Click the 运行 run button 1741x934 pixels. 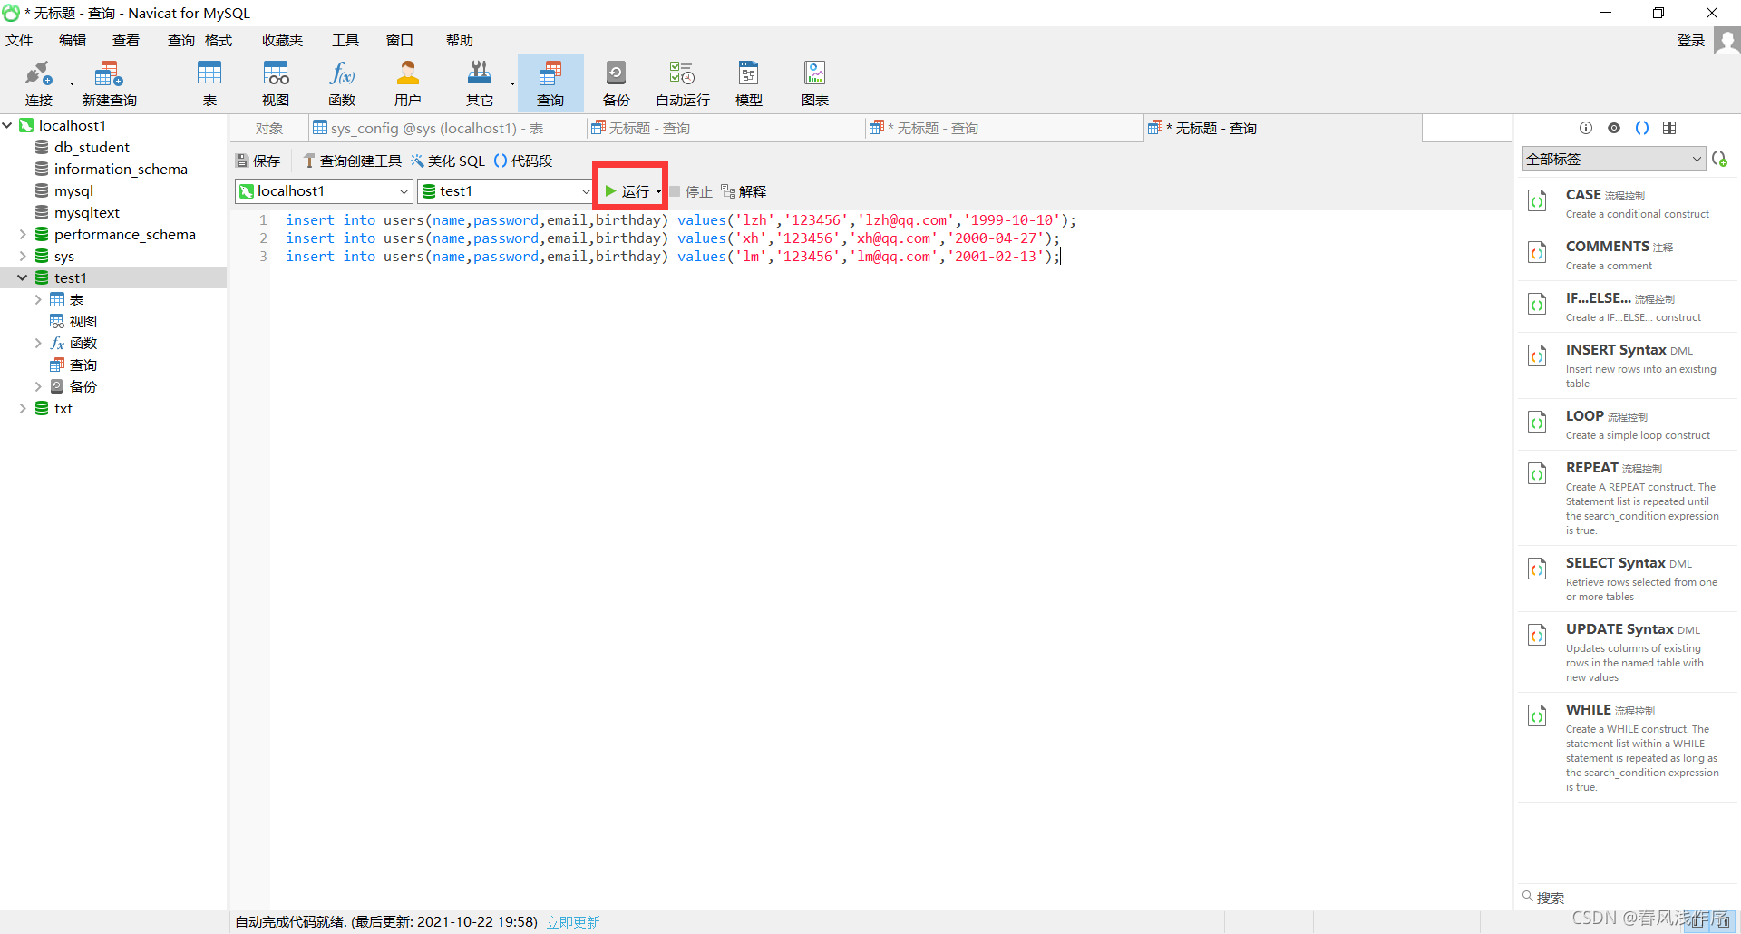627,191
